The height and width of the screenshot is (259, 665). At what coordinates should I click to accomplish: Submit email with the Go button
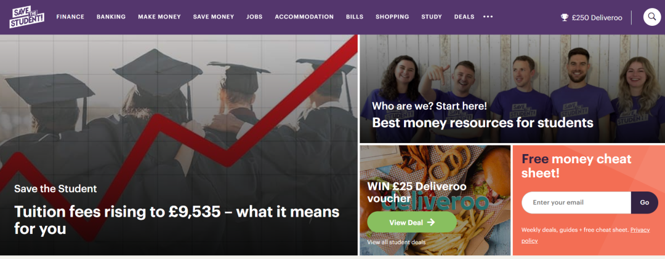point(645,203)
